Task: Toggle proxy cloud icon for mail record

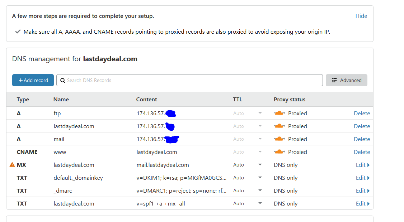Action: [x=279, y=139]
